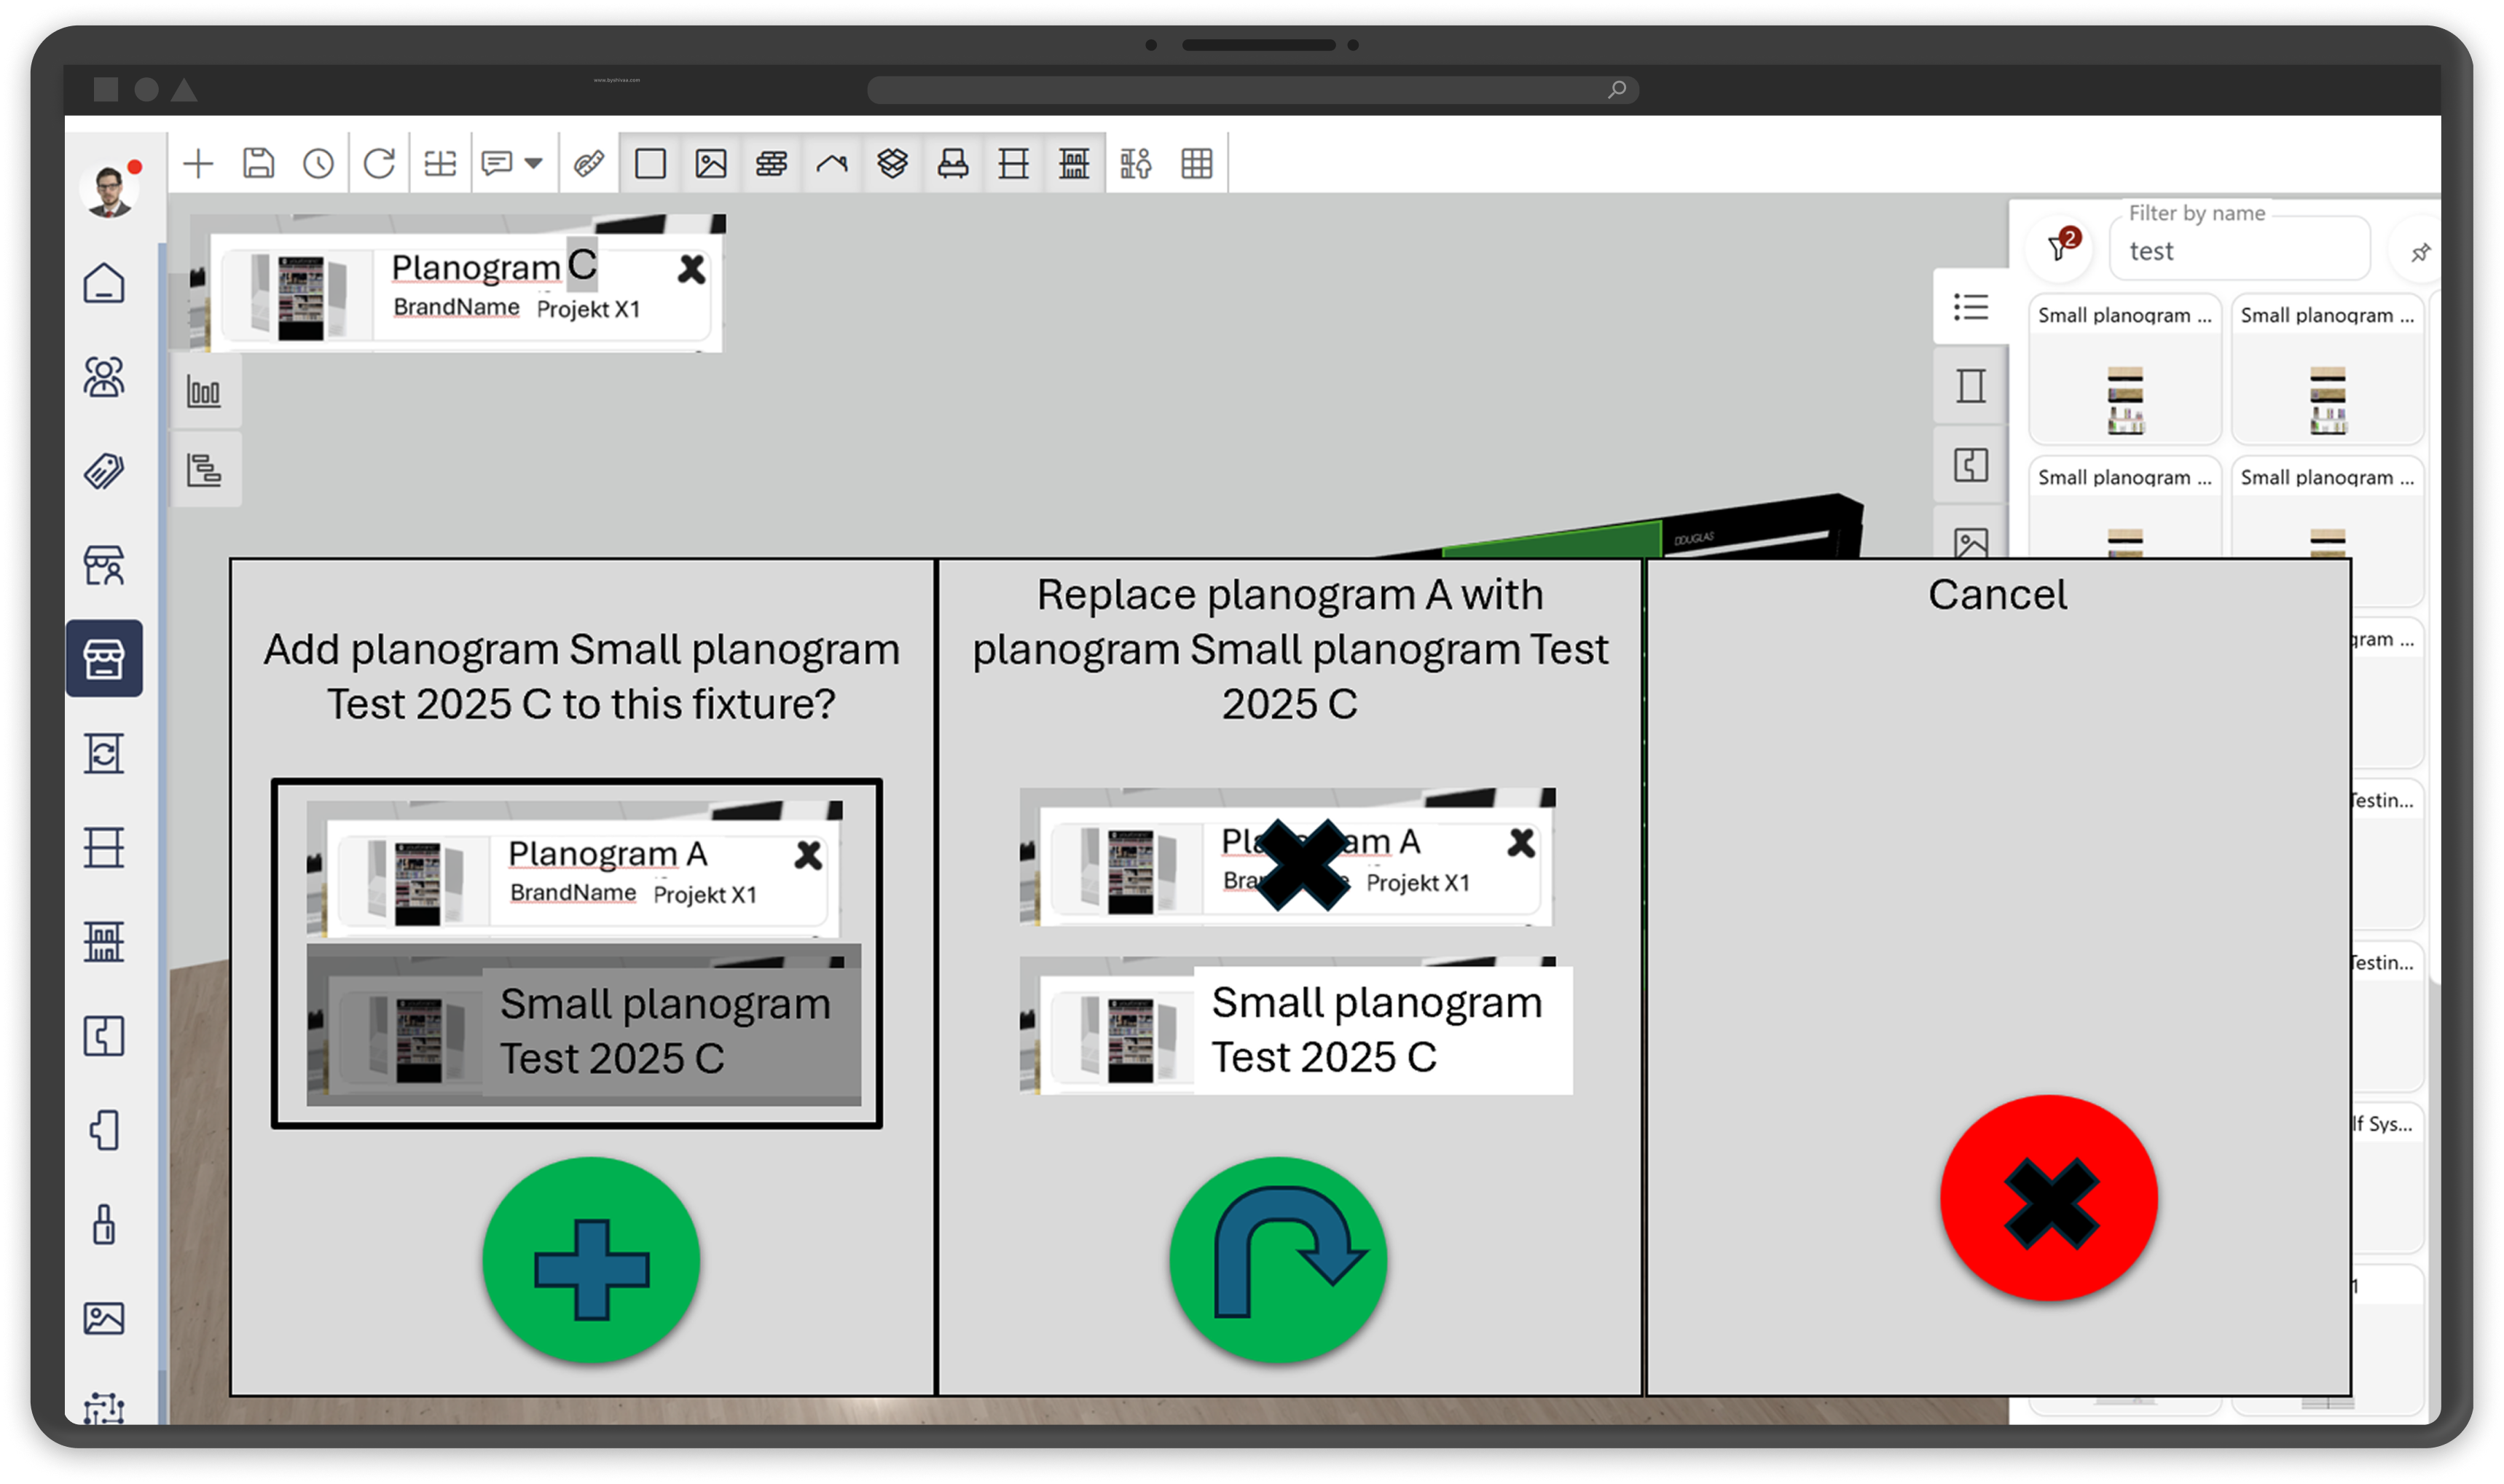Save using the floppy disk icon
2504x1484 pixels.
coord(258,163)
